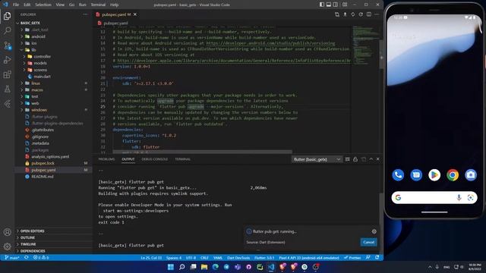Click editor horizontal scrollbar

pyautogui.click(x=202, y=152)
